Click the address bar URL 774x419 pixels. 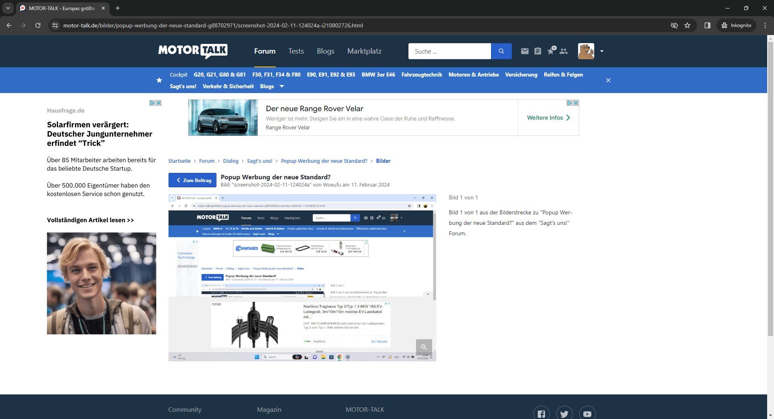coord(213,25)
